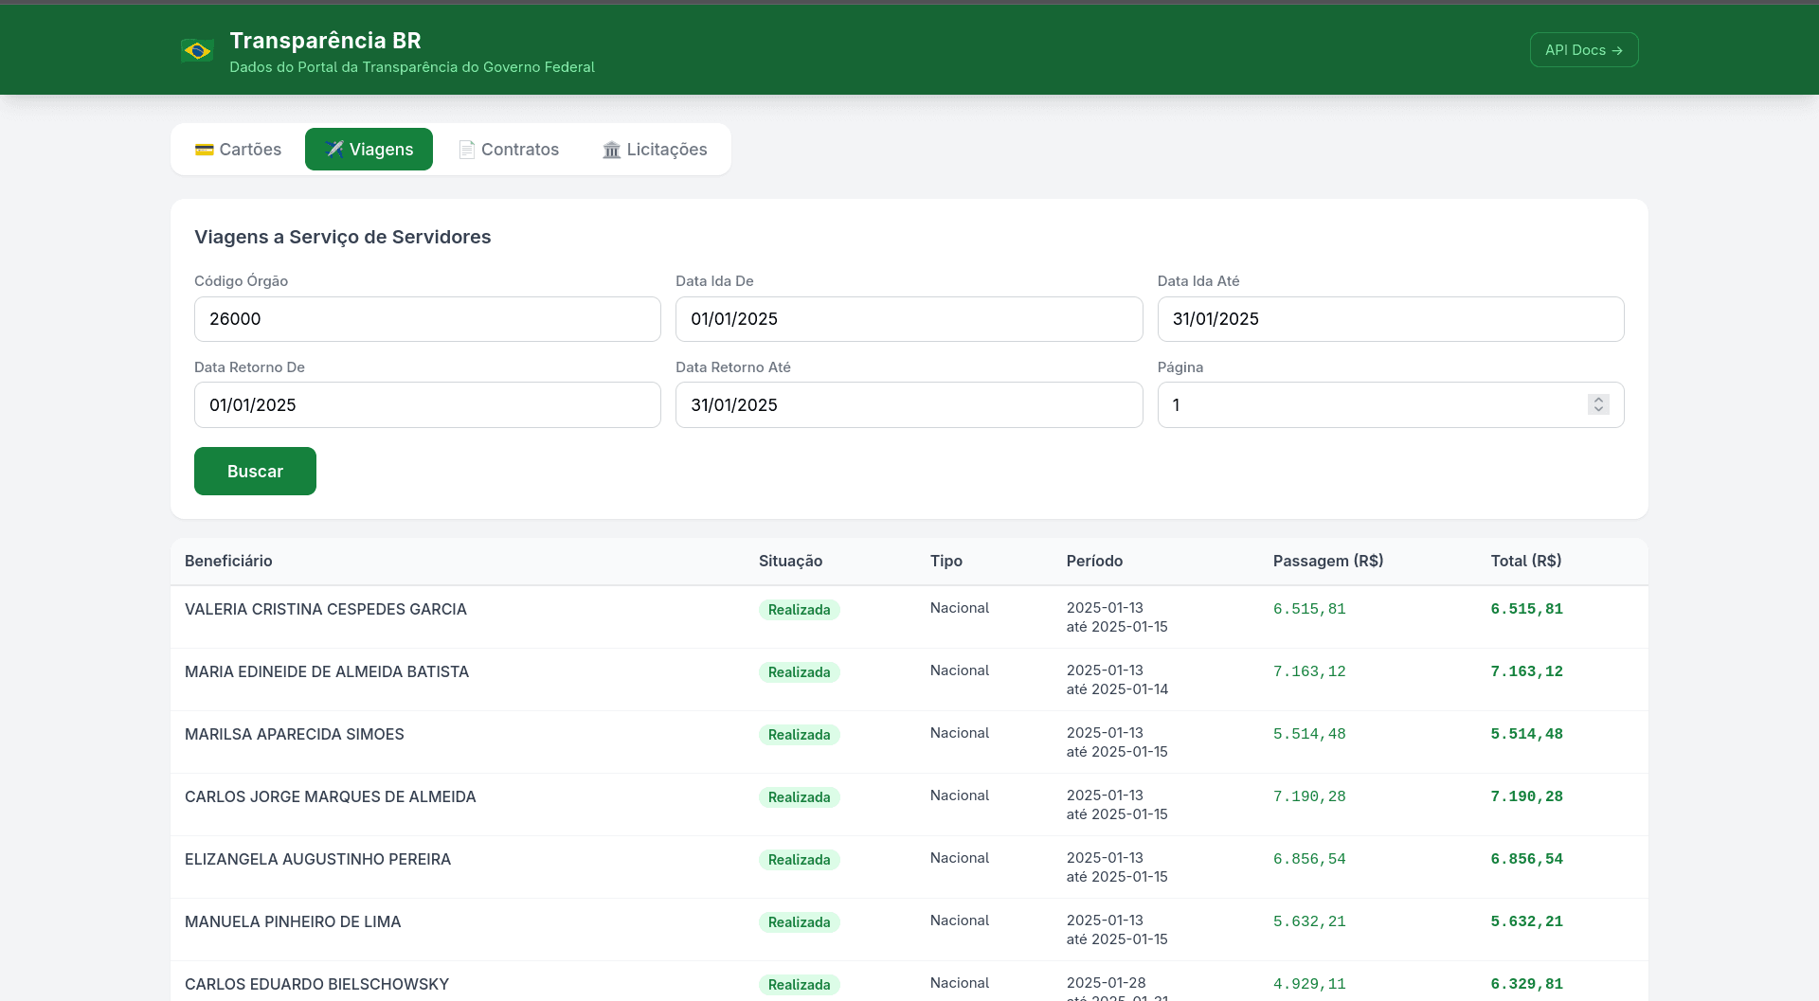Click the Página stepper arrows

point(1598,405)
